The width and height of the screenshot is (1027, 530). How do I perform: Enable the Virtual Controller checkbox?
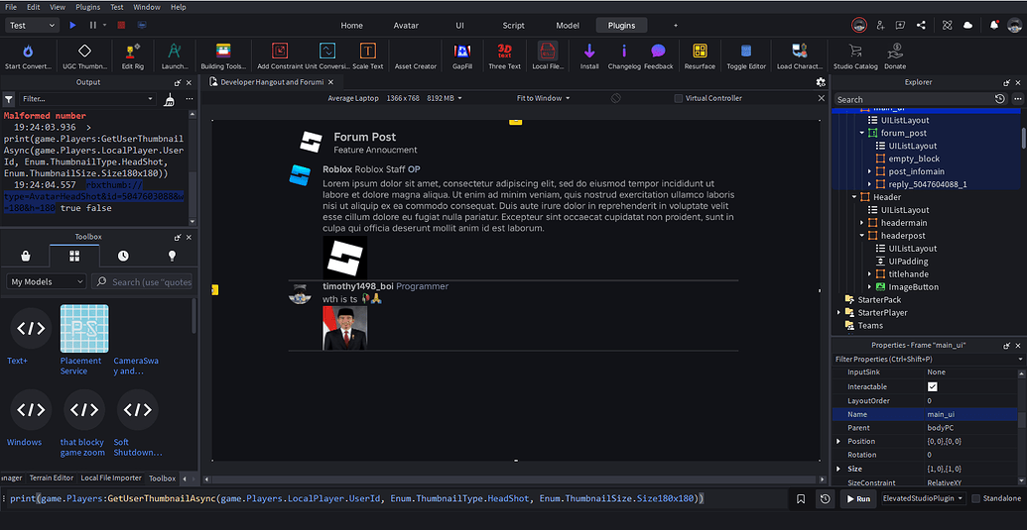pyautogui.click(x=678, y=99)
